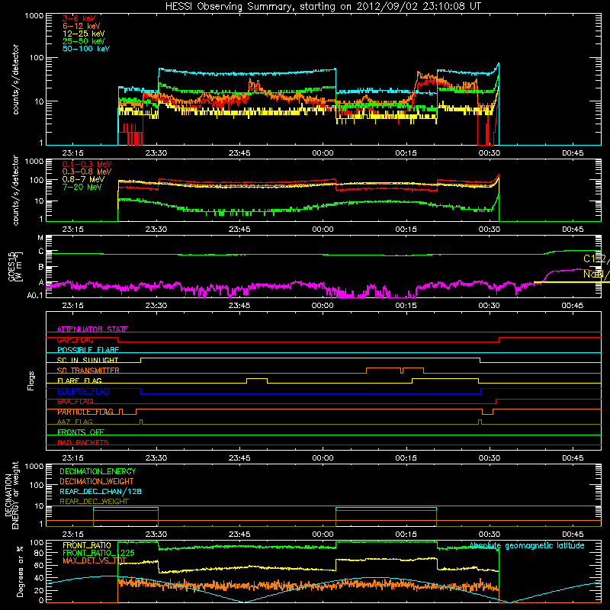
Task: Click 00:15 time label under Decimation panel
Action: pos(406,535)
